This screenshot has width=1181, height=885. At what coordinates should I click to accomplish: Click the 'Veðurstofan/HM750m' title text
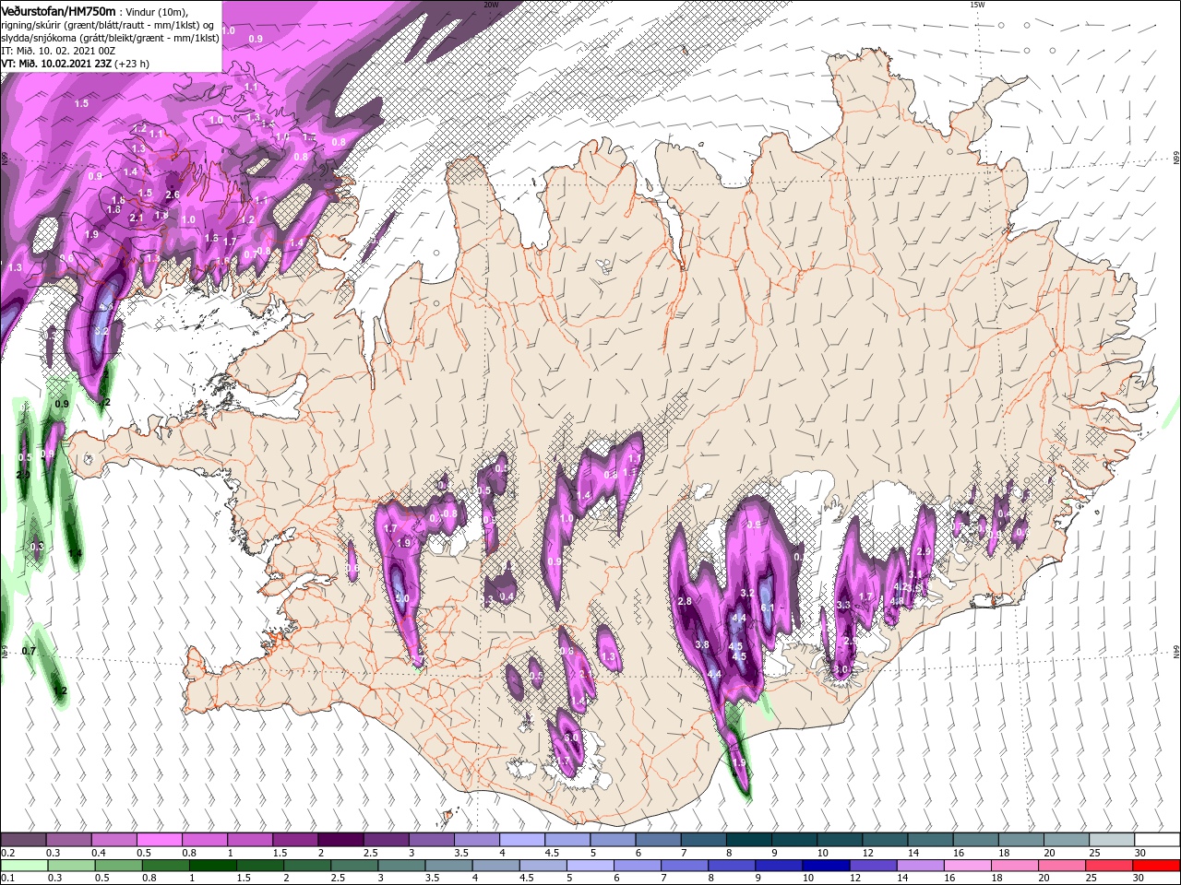[59, 10]
